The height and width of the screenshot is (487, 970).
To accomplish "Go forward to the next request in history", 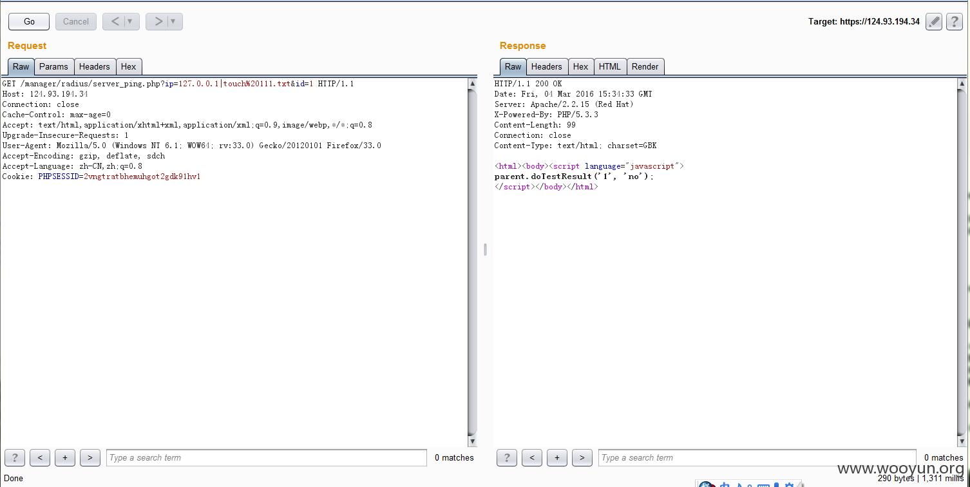I will 158,21.
